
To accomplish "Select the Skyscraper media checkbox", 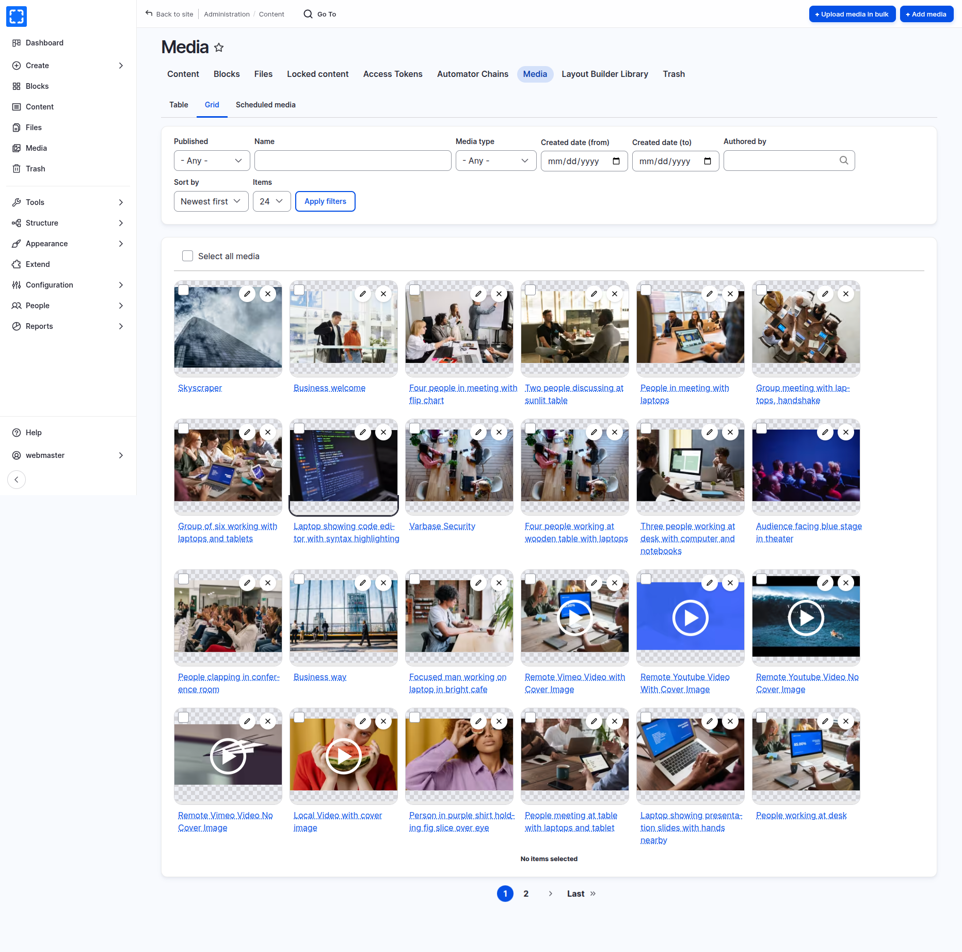I will [x=183, y=290].
